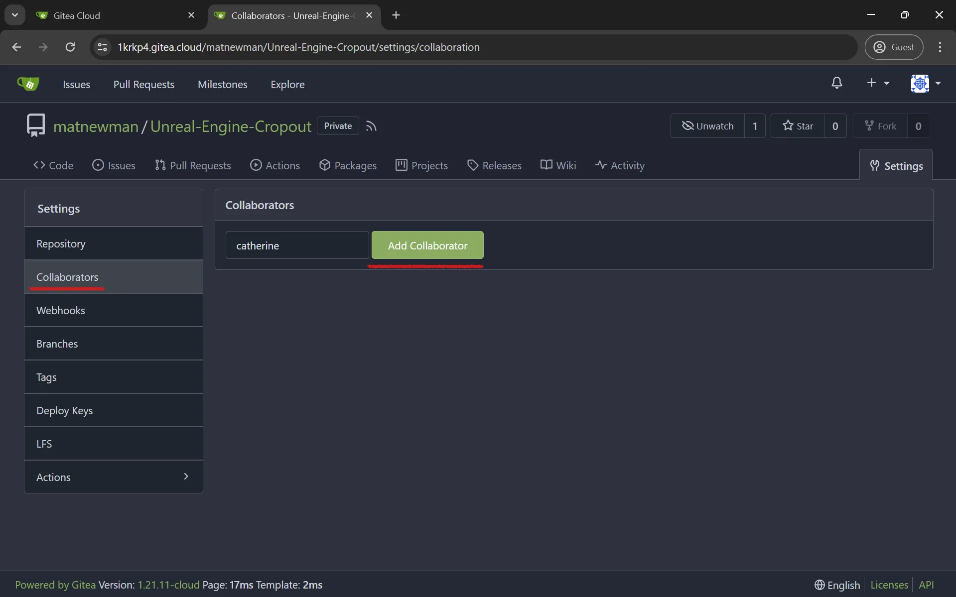Open the Projects tab
The height and width of the screenshot is (597, 956).
(x=421, y=165)
